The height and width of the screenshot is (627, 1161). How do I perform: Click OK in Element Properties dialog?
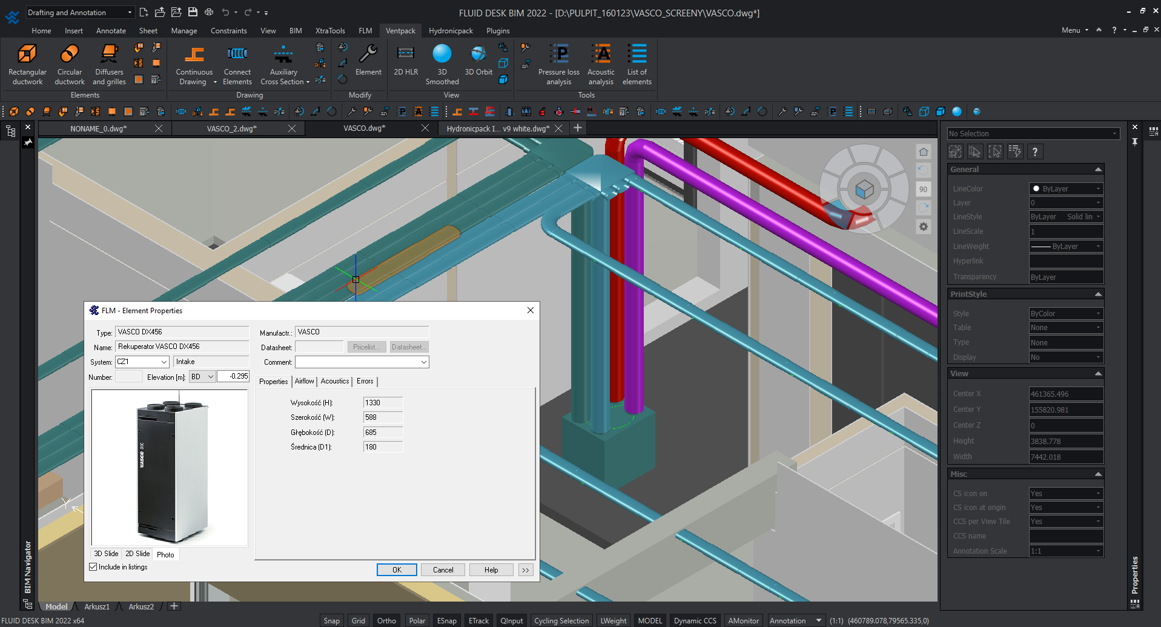(x=397, y=570)
